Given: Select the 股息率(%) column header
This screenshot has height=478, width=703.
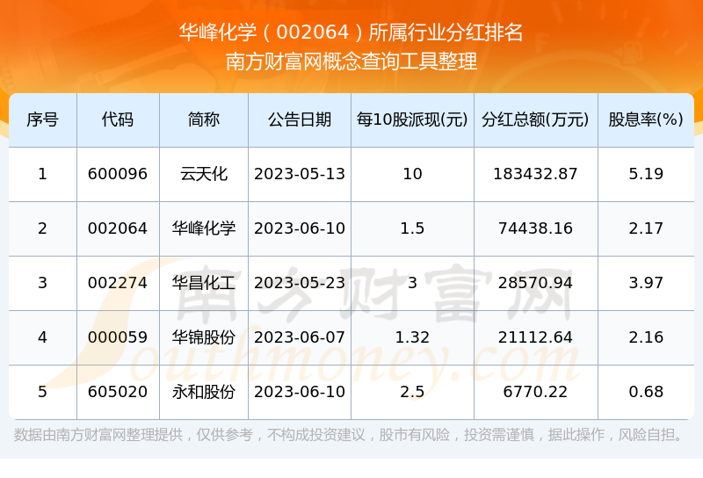Looking at the screenshot, I should (x=646, y=119).
